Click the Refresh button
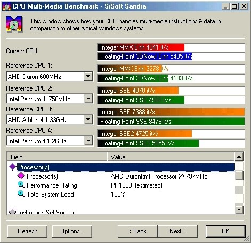 pos(28,231)
